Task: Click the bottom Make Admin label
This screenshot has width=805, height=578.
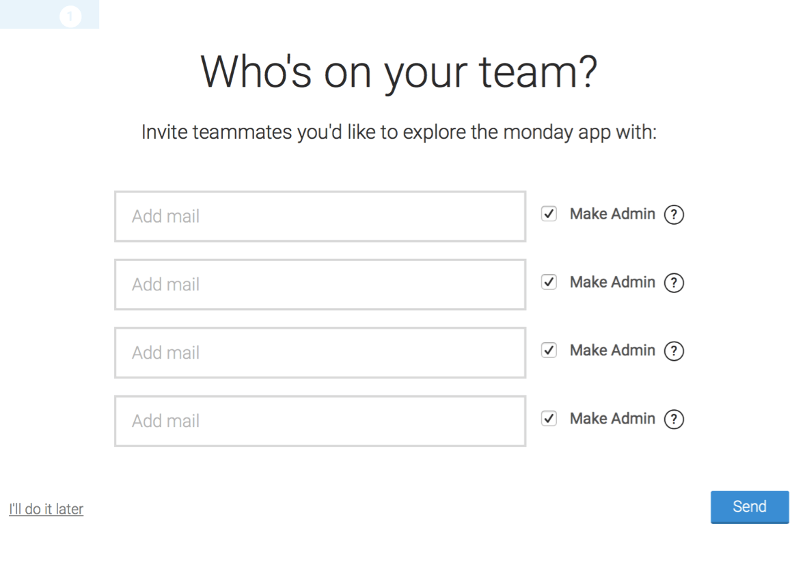Action: (x=612, y=418)
